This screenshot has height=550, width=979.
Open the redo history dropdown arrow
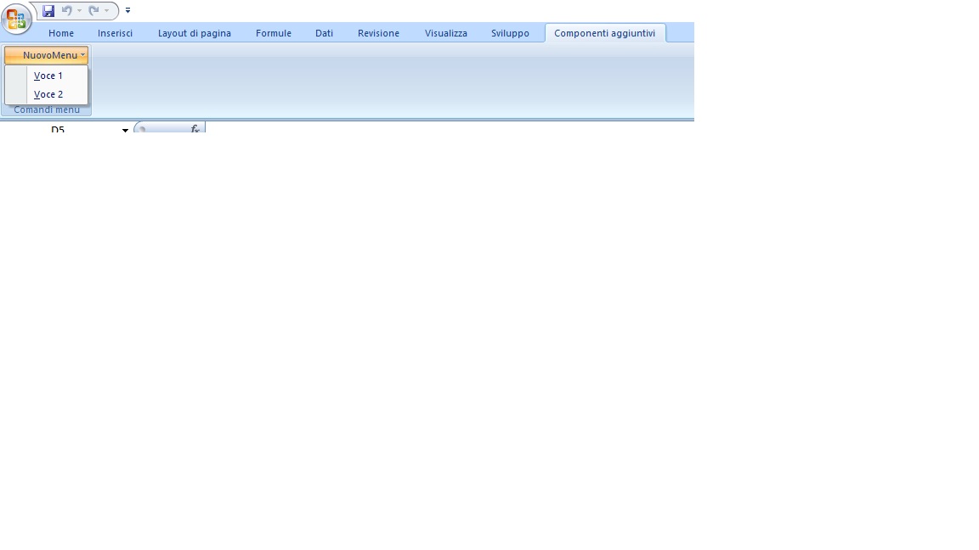[107, 10]
